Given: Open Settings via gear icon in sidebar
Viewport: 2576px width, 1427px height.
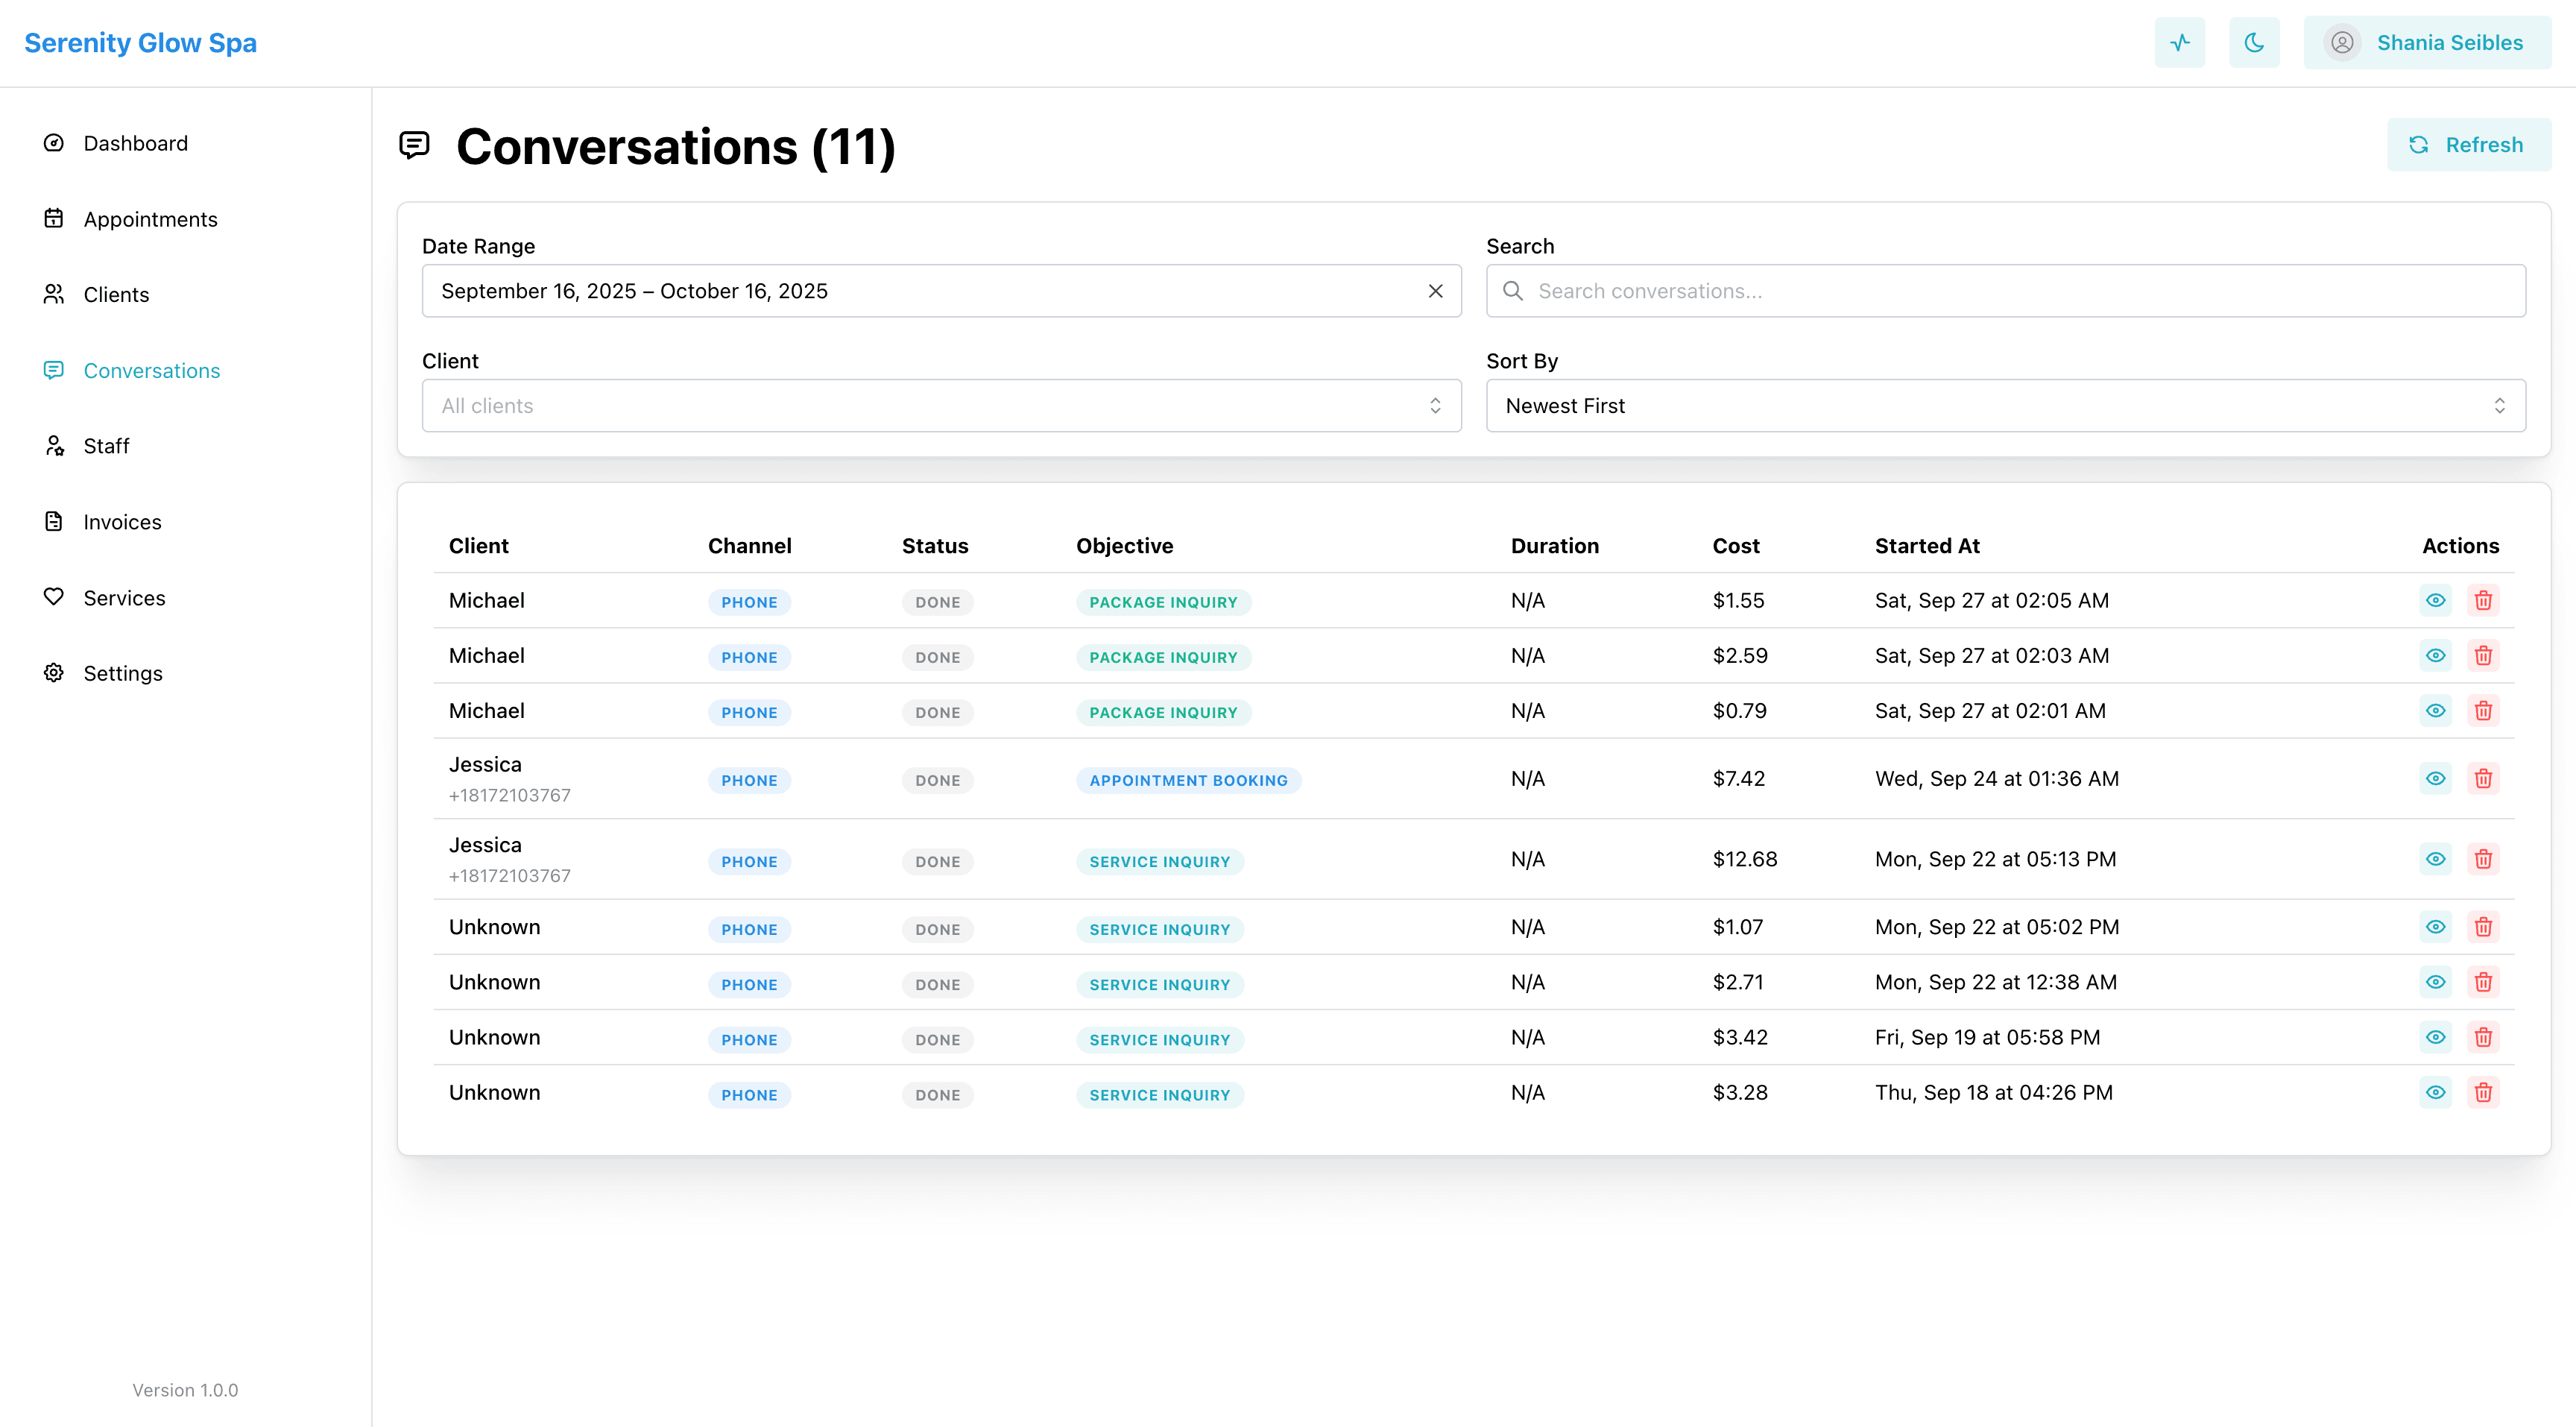Looking at the screenshot, I should 54,673.
